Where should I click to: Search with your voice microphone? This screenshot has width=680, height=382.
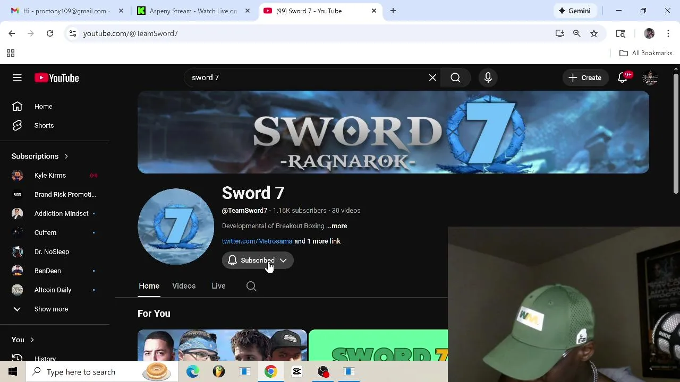tap(488, 77)
